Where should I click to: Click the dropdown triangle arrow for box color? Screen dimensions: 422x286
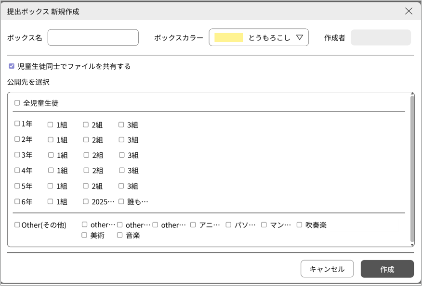click(x=299, y=37)
